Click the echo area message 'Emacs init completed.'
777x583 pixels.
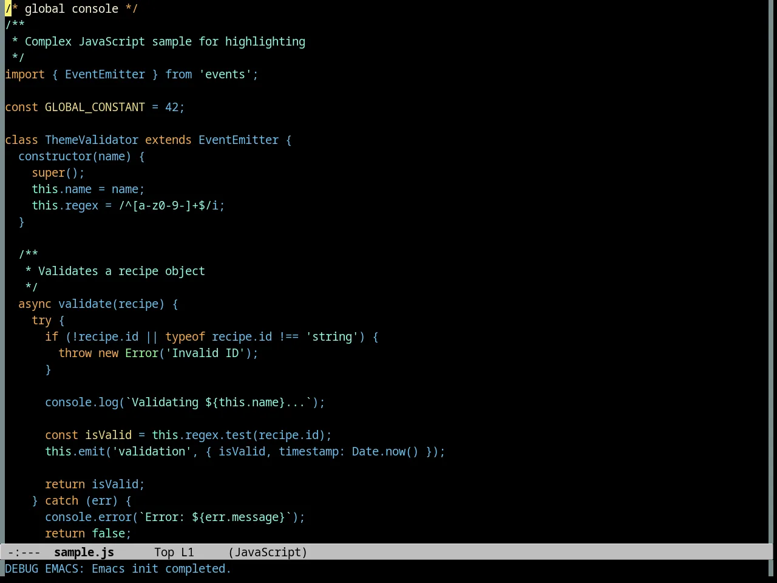point(161,568)
